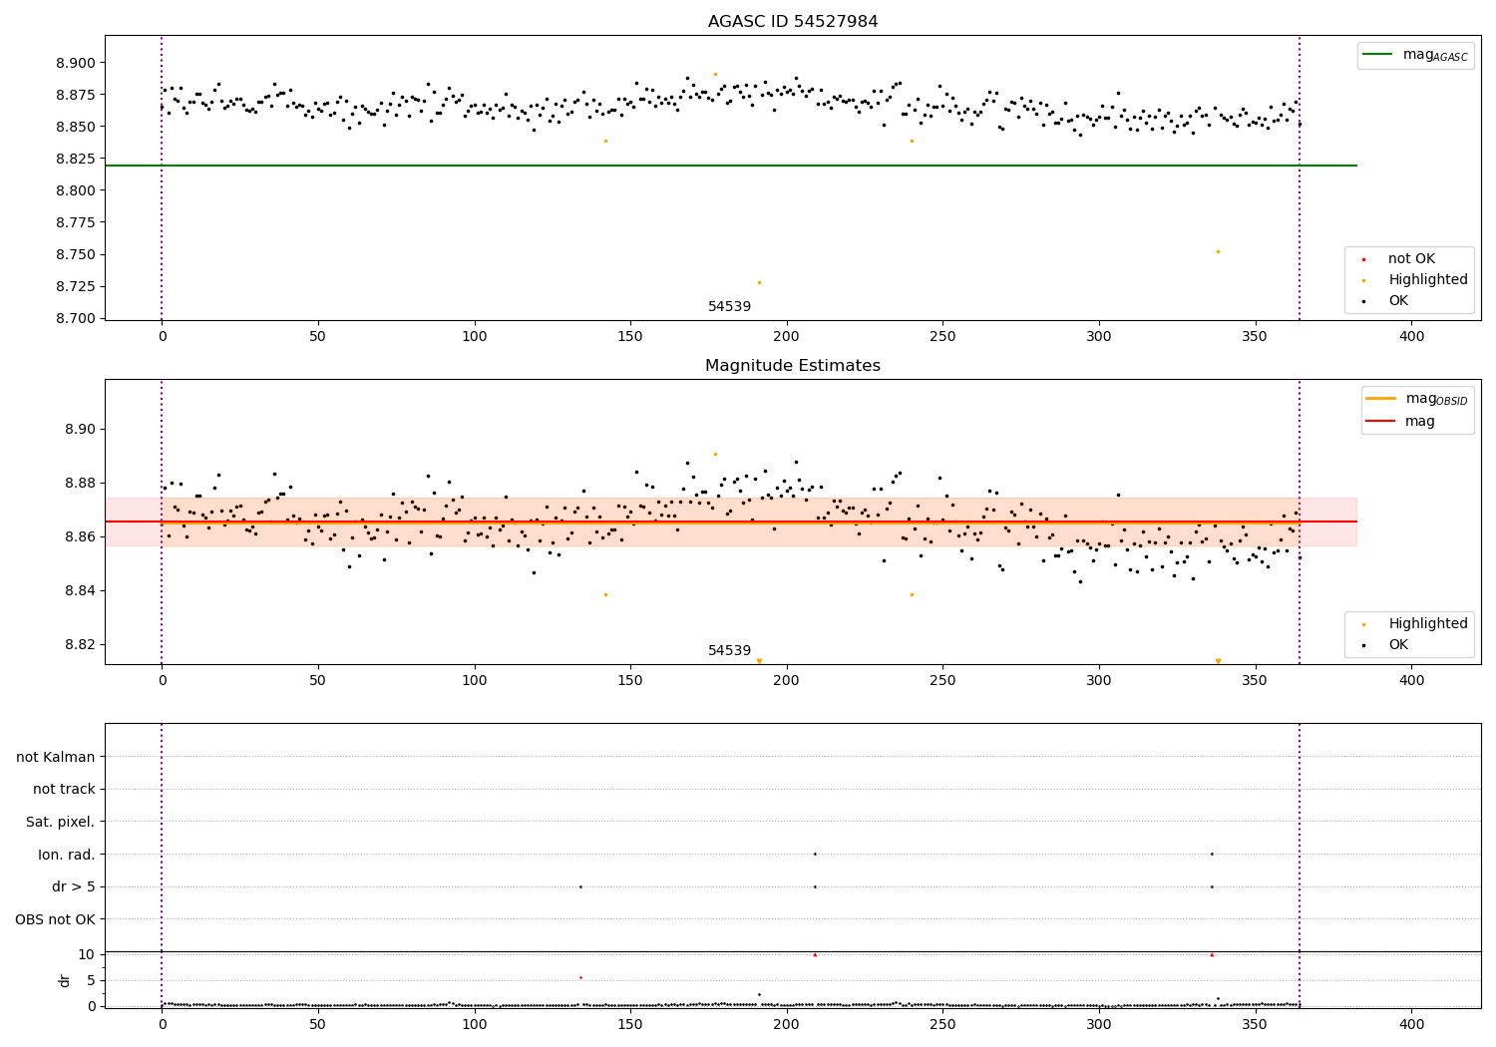Click the red triangle marker near 209
Viewport: 1496px width, 1047px height.
tap(815, 955)
